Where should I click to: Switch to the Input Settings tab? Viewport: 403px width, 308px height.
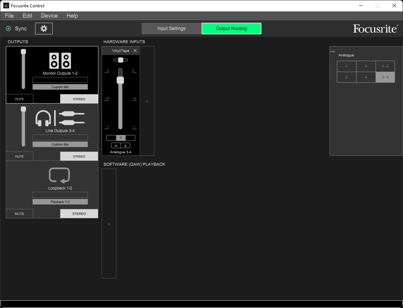(x=172, y=29)
